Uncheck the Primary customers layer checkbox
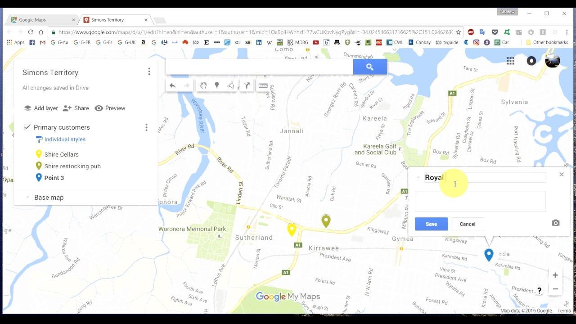 27,127
